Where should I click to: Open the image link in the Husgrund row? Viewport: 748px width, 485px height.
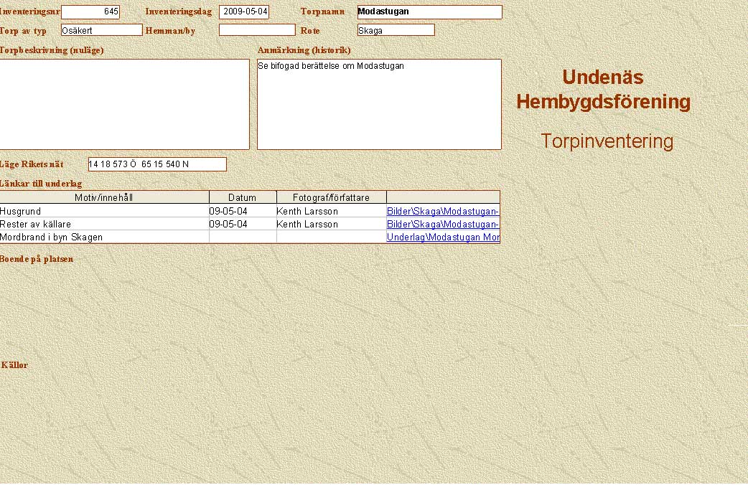(x=442, y=212)
